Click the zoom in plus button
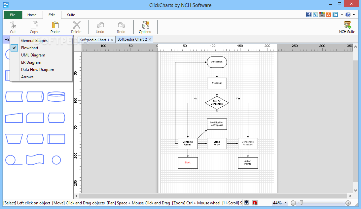The image size is (361, 209). tap(348, 203)
